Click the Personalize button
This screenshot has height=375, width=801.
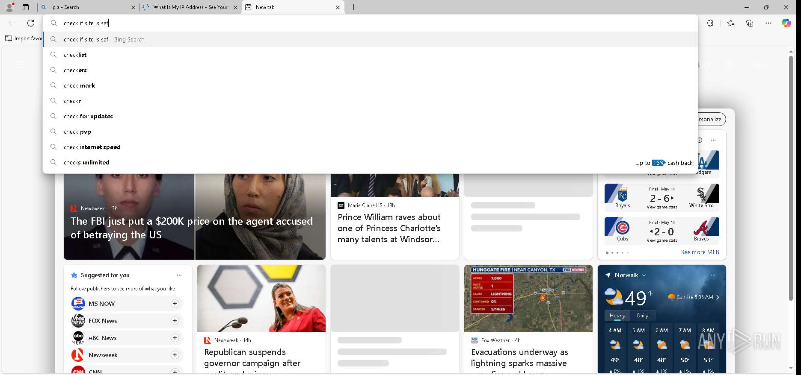(x=712, y=119)
